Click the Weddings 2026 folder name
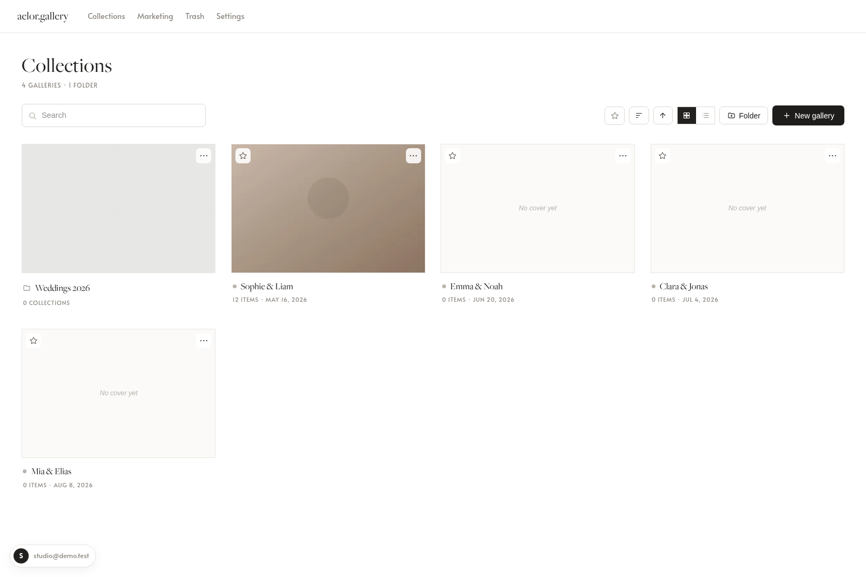This screenshot has width=866, height=577. click(62, 288)
